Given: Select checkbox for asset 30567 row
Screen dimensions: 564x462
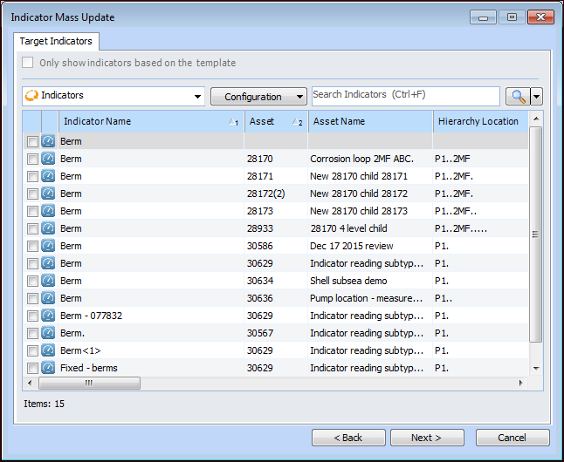Looking at the screenshot, I should [32, 333].
